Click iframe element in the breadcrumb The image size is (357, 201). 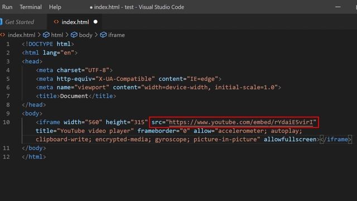pyautogui.click(x=117, y=35)
